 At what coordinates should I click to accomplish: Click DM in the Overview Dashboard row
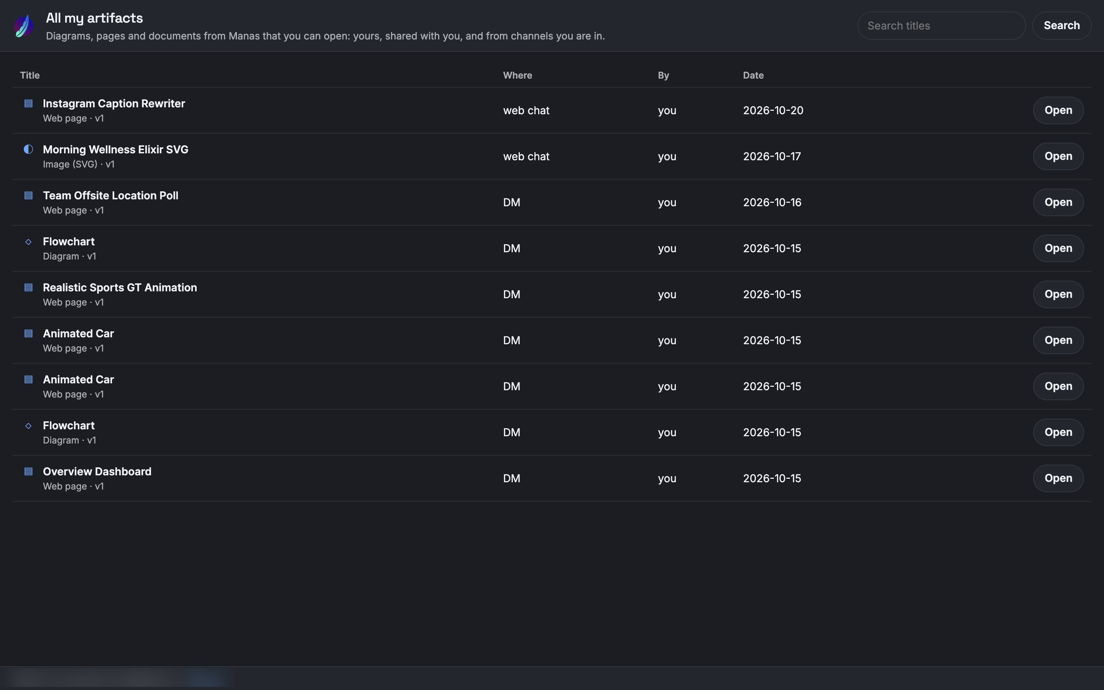pos(511,478)
